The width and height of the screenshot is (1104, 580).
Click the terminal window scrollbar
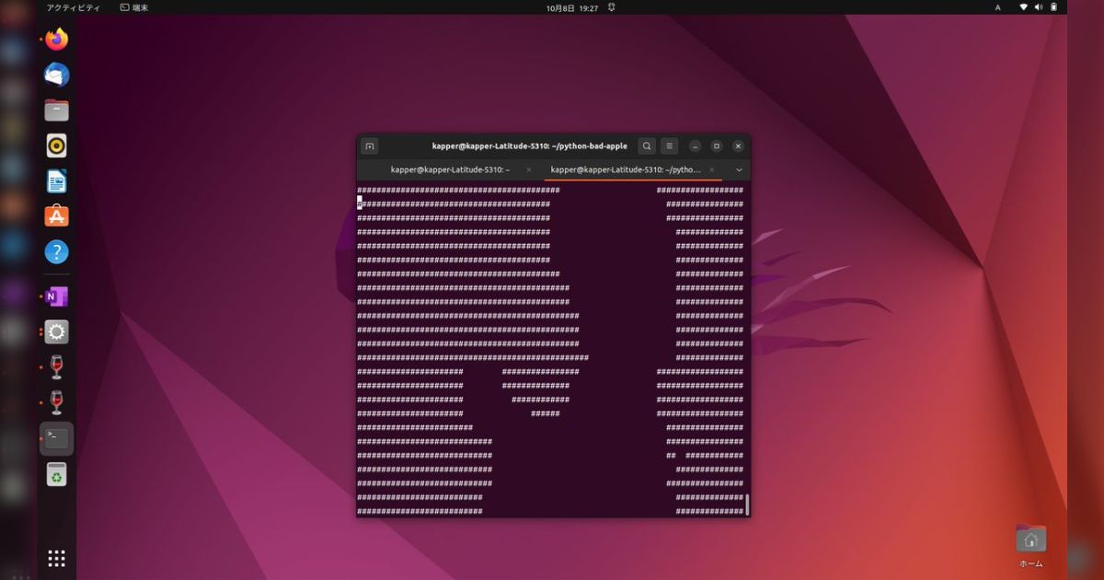point(746,502)
